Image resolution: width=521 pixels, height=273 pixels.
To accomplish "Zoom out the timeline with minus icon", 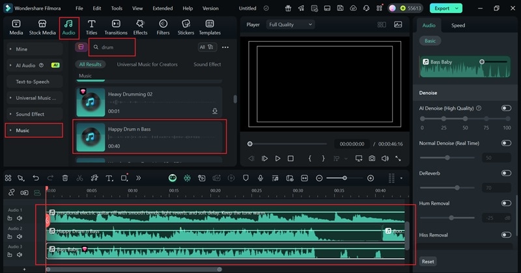I will 319,178.
